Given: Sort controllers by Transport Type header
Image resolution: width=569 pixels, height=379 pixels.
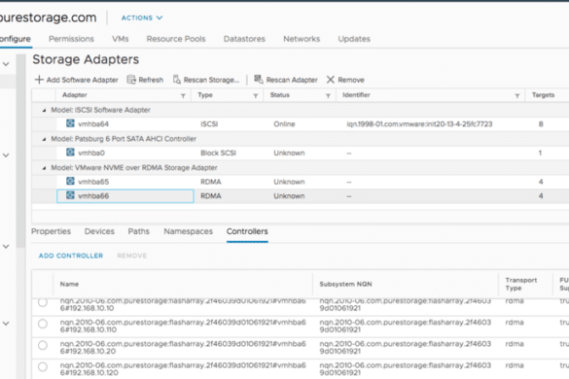Looking at the screenshot, I should (521, 284).
